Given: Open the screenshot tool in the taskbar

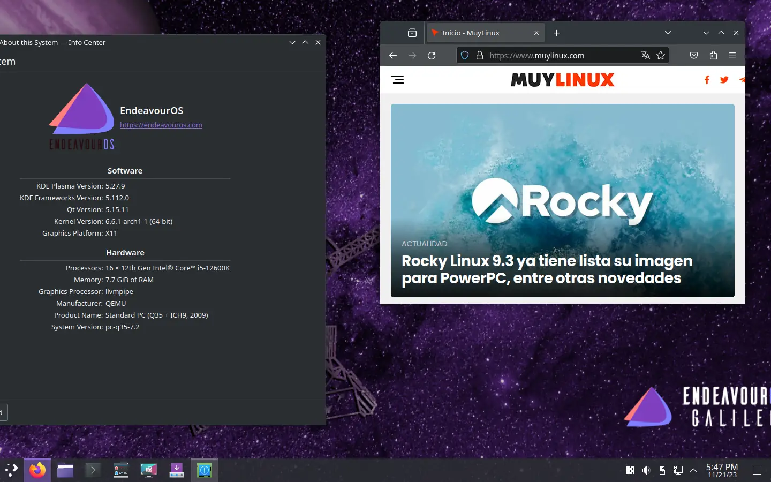Looking at the screenshot, I should [149, 470].
